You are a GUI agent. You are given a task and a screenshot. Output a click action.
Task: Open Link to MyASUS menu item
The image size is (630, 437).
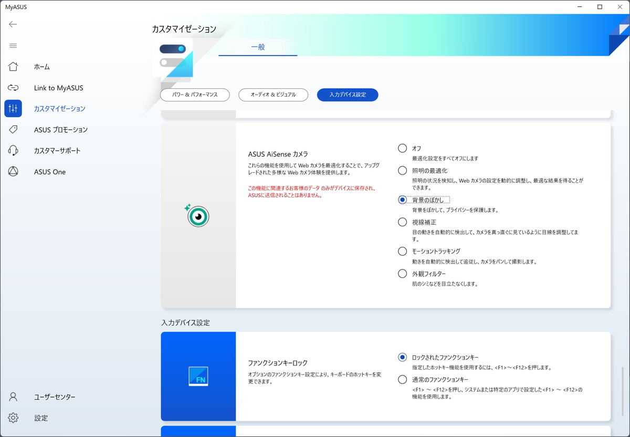tap(59, 88)
